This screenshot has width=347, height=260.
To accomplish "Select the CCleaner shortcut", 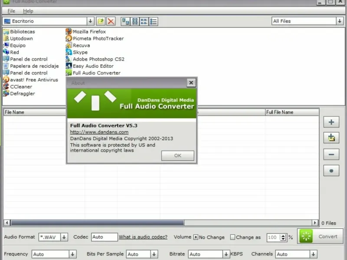I will point(18,86).
